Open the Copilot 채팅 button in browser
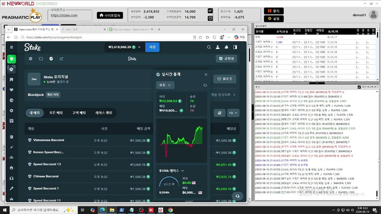This screenshot has height=214, width=381. [x=240, y=37]
